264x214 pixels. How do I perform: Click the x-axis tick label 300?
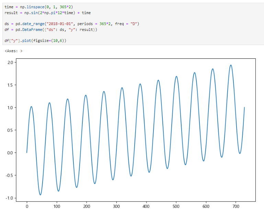[x=116, y=206]
